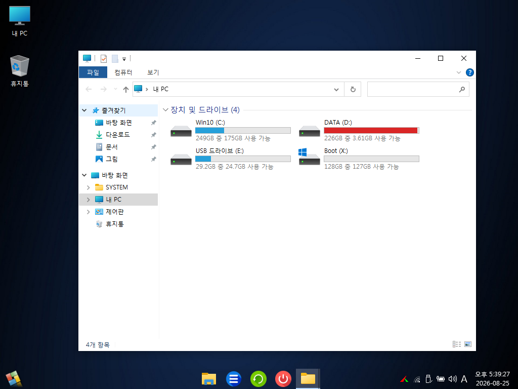Open the 휴지통 desktop icon
518x389 pixels.
click(20, 71)
